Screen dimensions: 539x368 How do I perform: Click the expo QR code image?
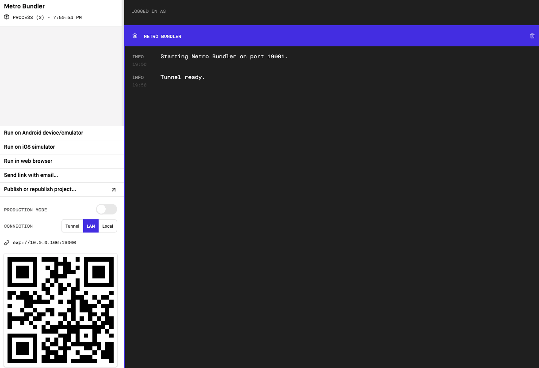(61, 310)
